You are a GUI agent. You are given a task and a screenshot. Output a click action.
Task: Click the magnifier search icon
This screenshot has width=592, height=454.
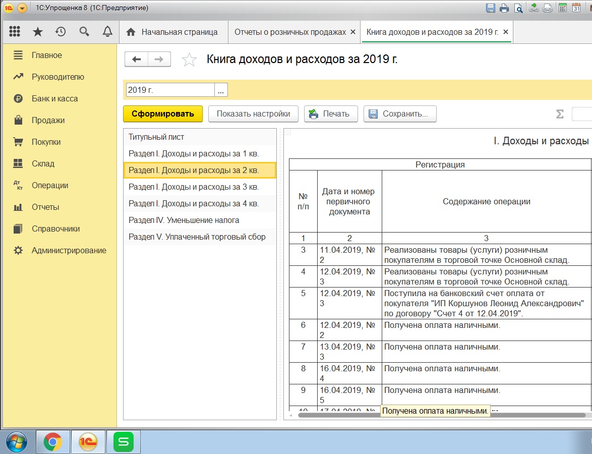click(x=84, y=32)
